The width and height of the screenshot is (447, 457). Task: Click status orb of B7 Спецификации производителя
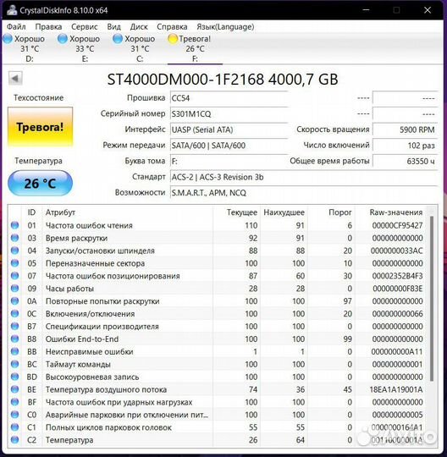pos(14,326)
